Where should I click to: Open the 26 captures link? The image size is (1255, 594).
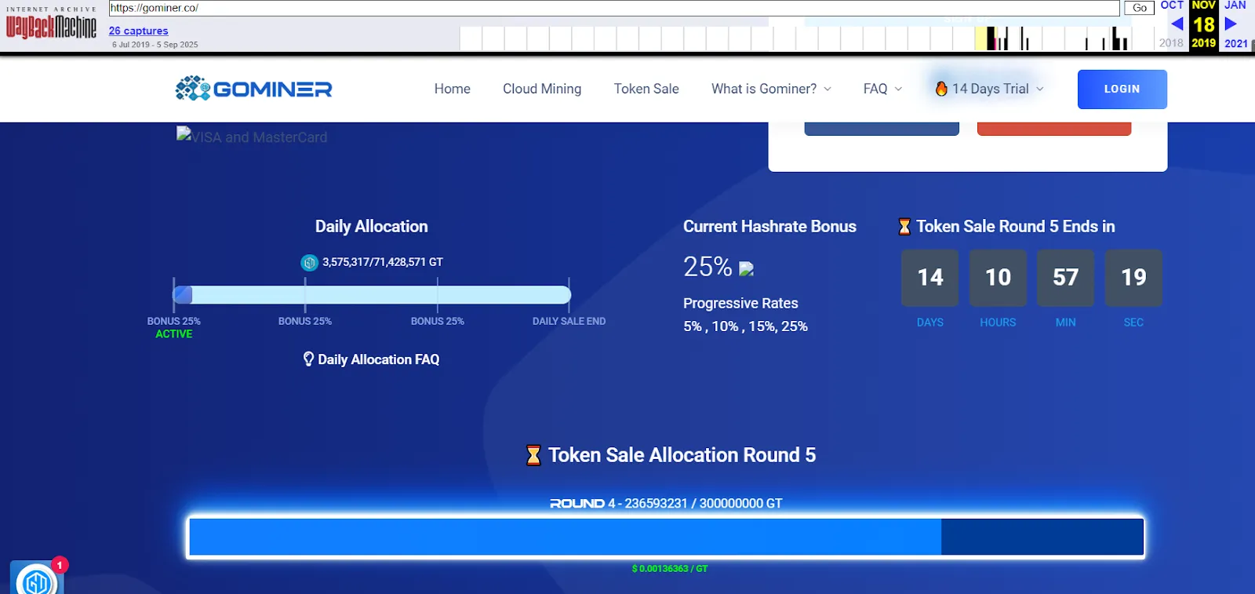pyautogui.click(x=138, y=31)
